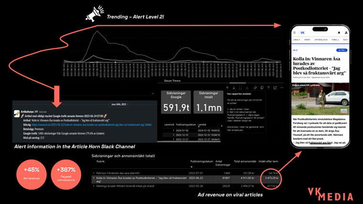
Task: Select AFFÄRSLIV24 tab in phone navigation
Action: click(x=321, y=40)
